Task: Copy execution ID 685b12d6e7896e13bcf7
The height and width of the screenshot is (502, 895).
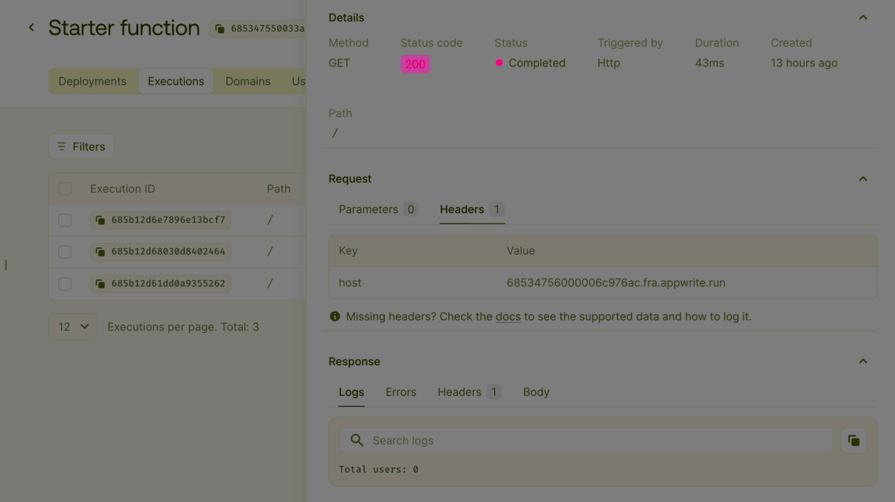Action: 101,220
